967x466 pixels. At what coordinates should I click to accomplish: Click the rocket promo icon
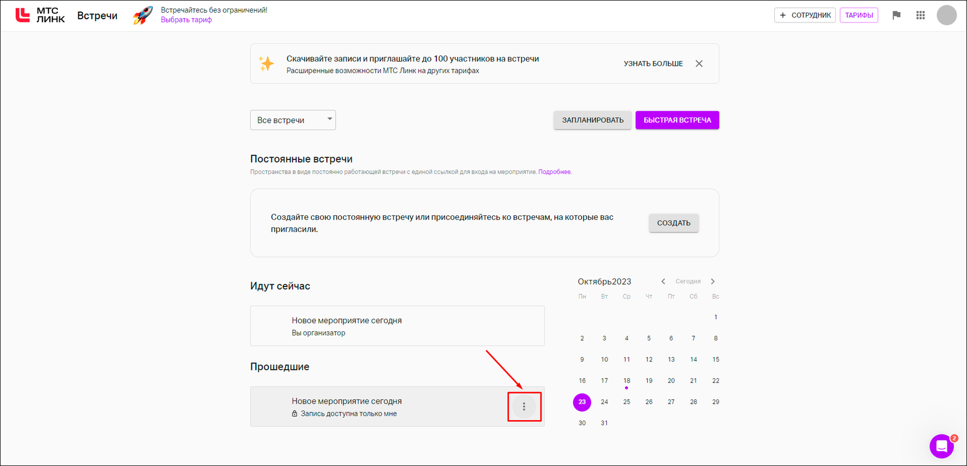point(143,15)
